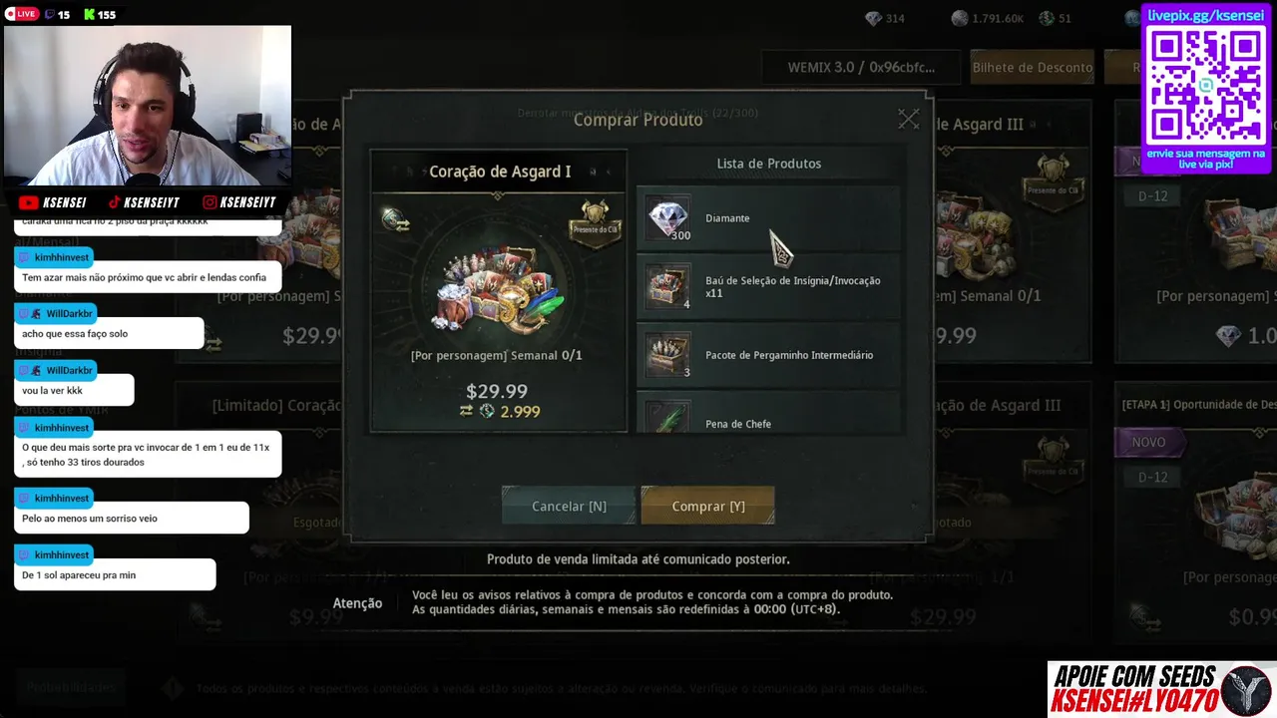The image size is (1277, 718).
Task: Click the Cancelar [N] button
Action: (569, 506)
